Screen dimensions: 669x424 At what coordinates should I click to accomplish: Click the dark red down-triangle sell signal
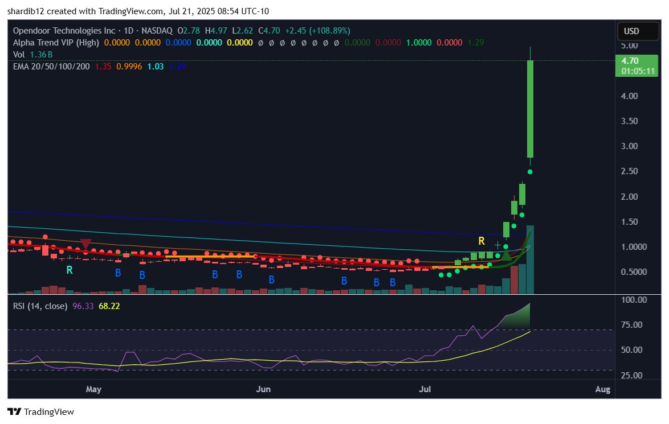point(85,244)
